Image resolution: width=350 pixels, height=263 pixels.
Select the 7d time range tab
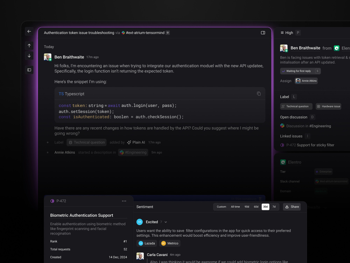pyautogui.click(x=274, y=207)
